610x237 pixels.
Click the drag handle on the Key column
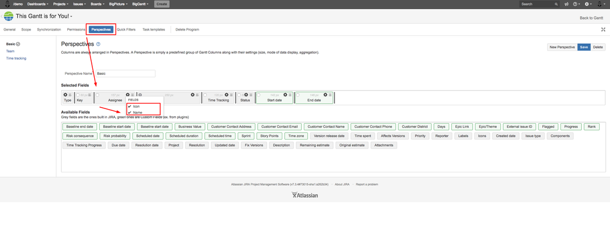[x=90, y=94]
